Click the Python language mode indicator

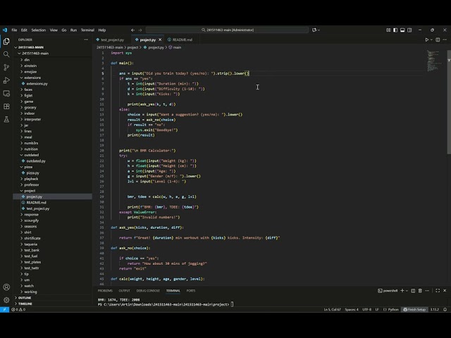(393, 310)
